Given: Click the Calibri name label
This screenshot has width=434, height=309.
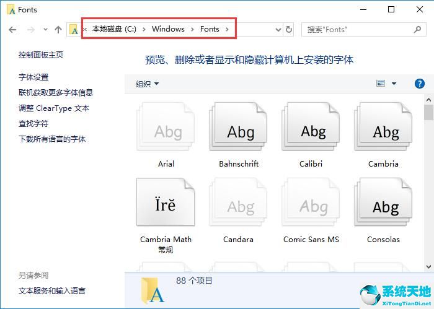Looking at the screenshot, I should coord(311,164).
